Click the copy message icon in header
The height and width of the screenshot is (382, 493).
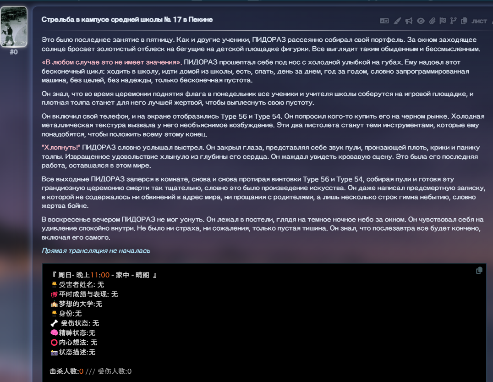pos(464,21)
